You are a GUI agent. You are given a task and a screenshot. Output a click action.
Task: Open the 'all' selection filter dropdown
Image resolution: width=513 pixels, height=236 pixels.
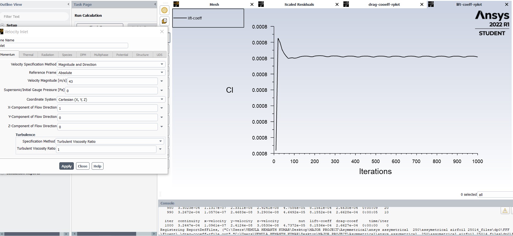(x=495, y=195)
